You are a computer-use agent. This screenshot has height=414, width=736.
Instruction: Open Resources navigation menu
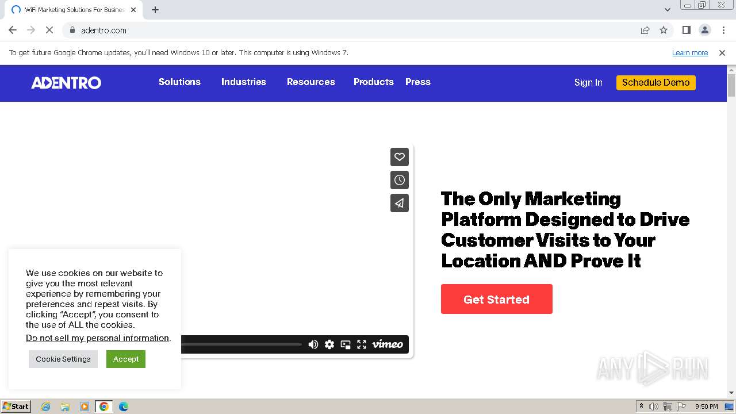pos(311,82)
